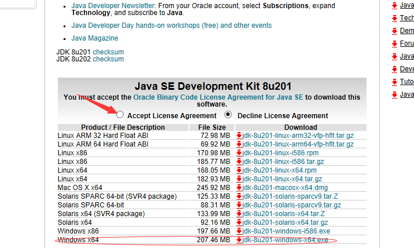Download jdk-8u201-linux-i586.tar.gz file link

pyautogui.click(x=283, y=162)
